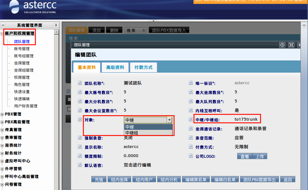Click the pin icon in sidebar header
Screen dimensions: 308x190
point(56,25)
